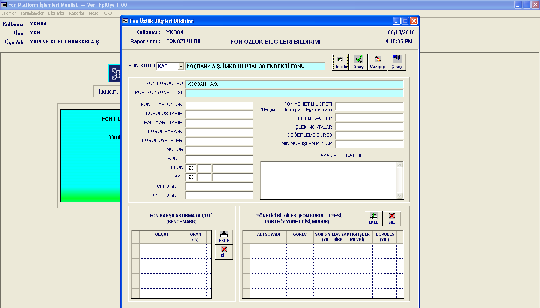Open the Bildirimler menu
This screenshot has height=308, width=540.
(56, 13)
